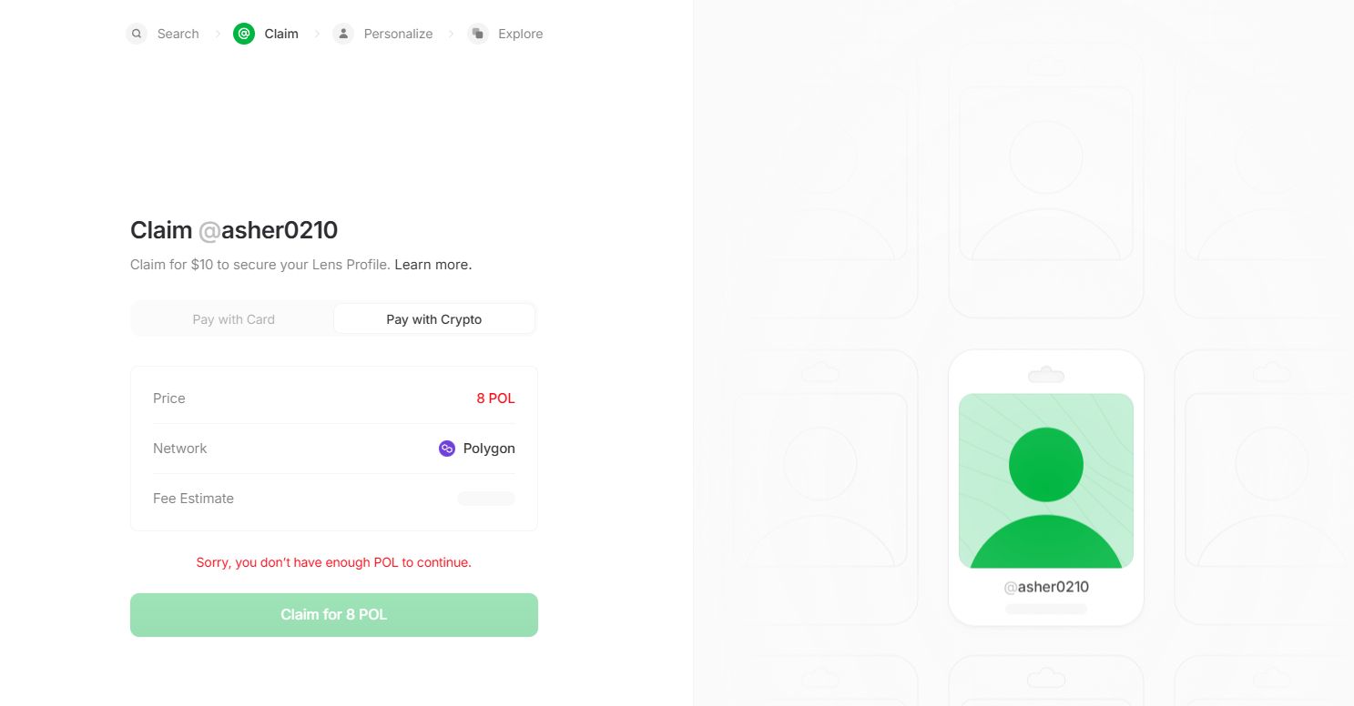Image resolution: width=1354 pixels, height=706 pixels.
Task: Click the purple Polygon network icon
Action: click(446, 449)
